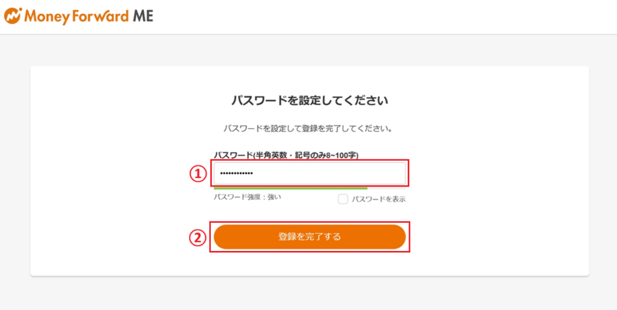The height and width of the screenshot is (310, 617).
Task: Click empty space at the right of the password field
Action: pos(374,173)
